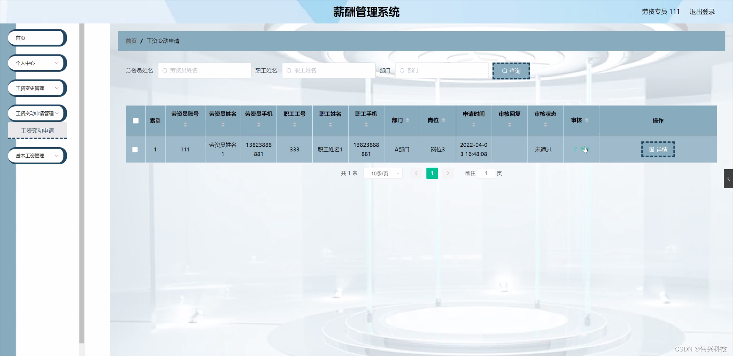The height and width of the screenshot is (356, 733).
Task: Open the 10条/页 page size dropdown
Action: click(383, 173)
